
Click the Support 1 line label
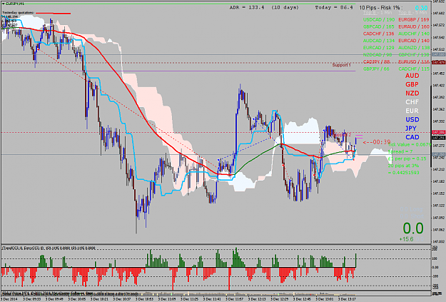[x=342, y=65]
